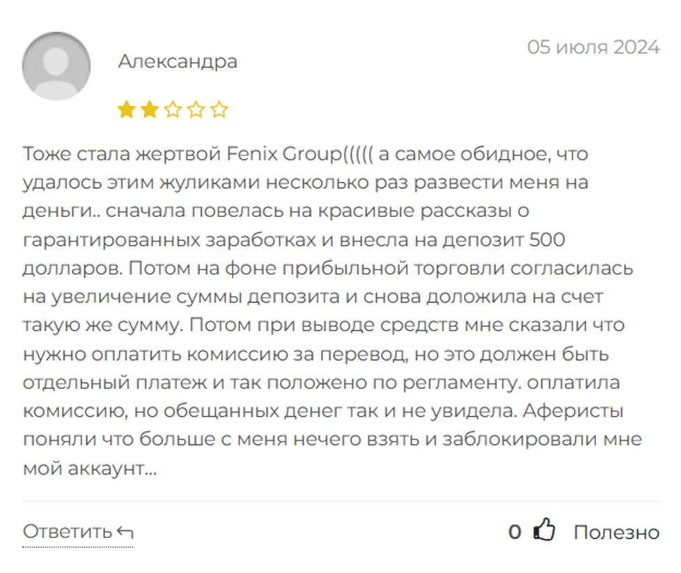
Task: Click the thumbs-up like icon
Action: coord(545,531)
